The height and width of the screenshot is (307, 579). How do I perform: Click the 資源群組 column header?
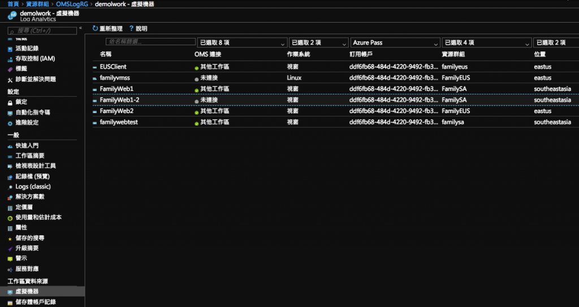[x=453, y=54]
